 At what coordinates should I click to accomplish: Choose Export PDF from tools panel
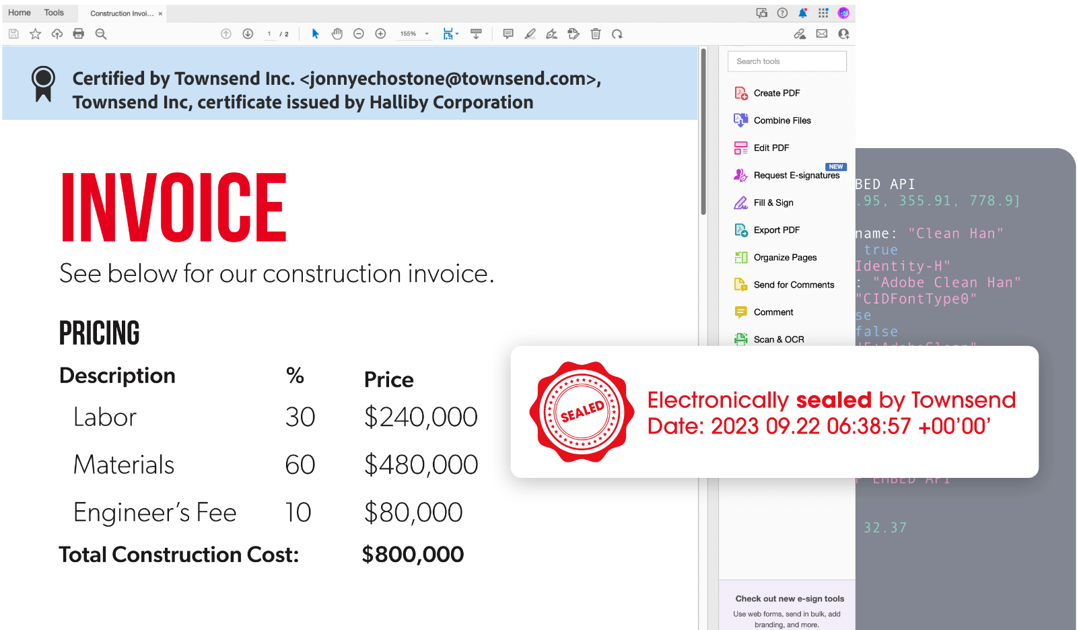coord(776,230)
